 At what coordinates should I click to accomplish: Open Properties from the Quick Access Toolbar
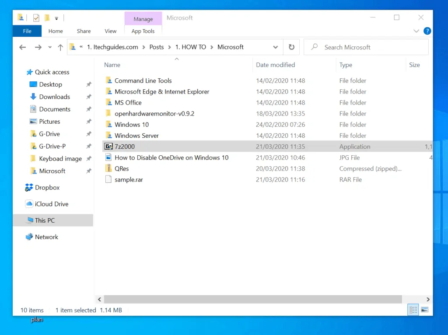click(36, 17)
